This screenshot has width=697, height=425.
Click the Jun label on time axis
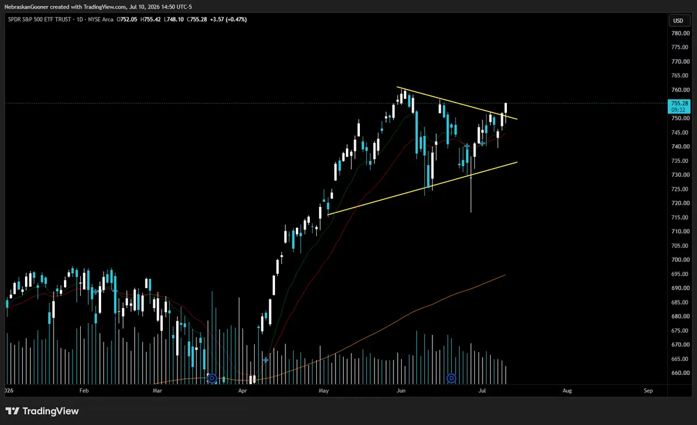(401, 391)
